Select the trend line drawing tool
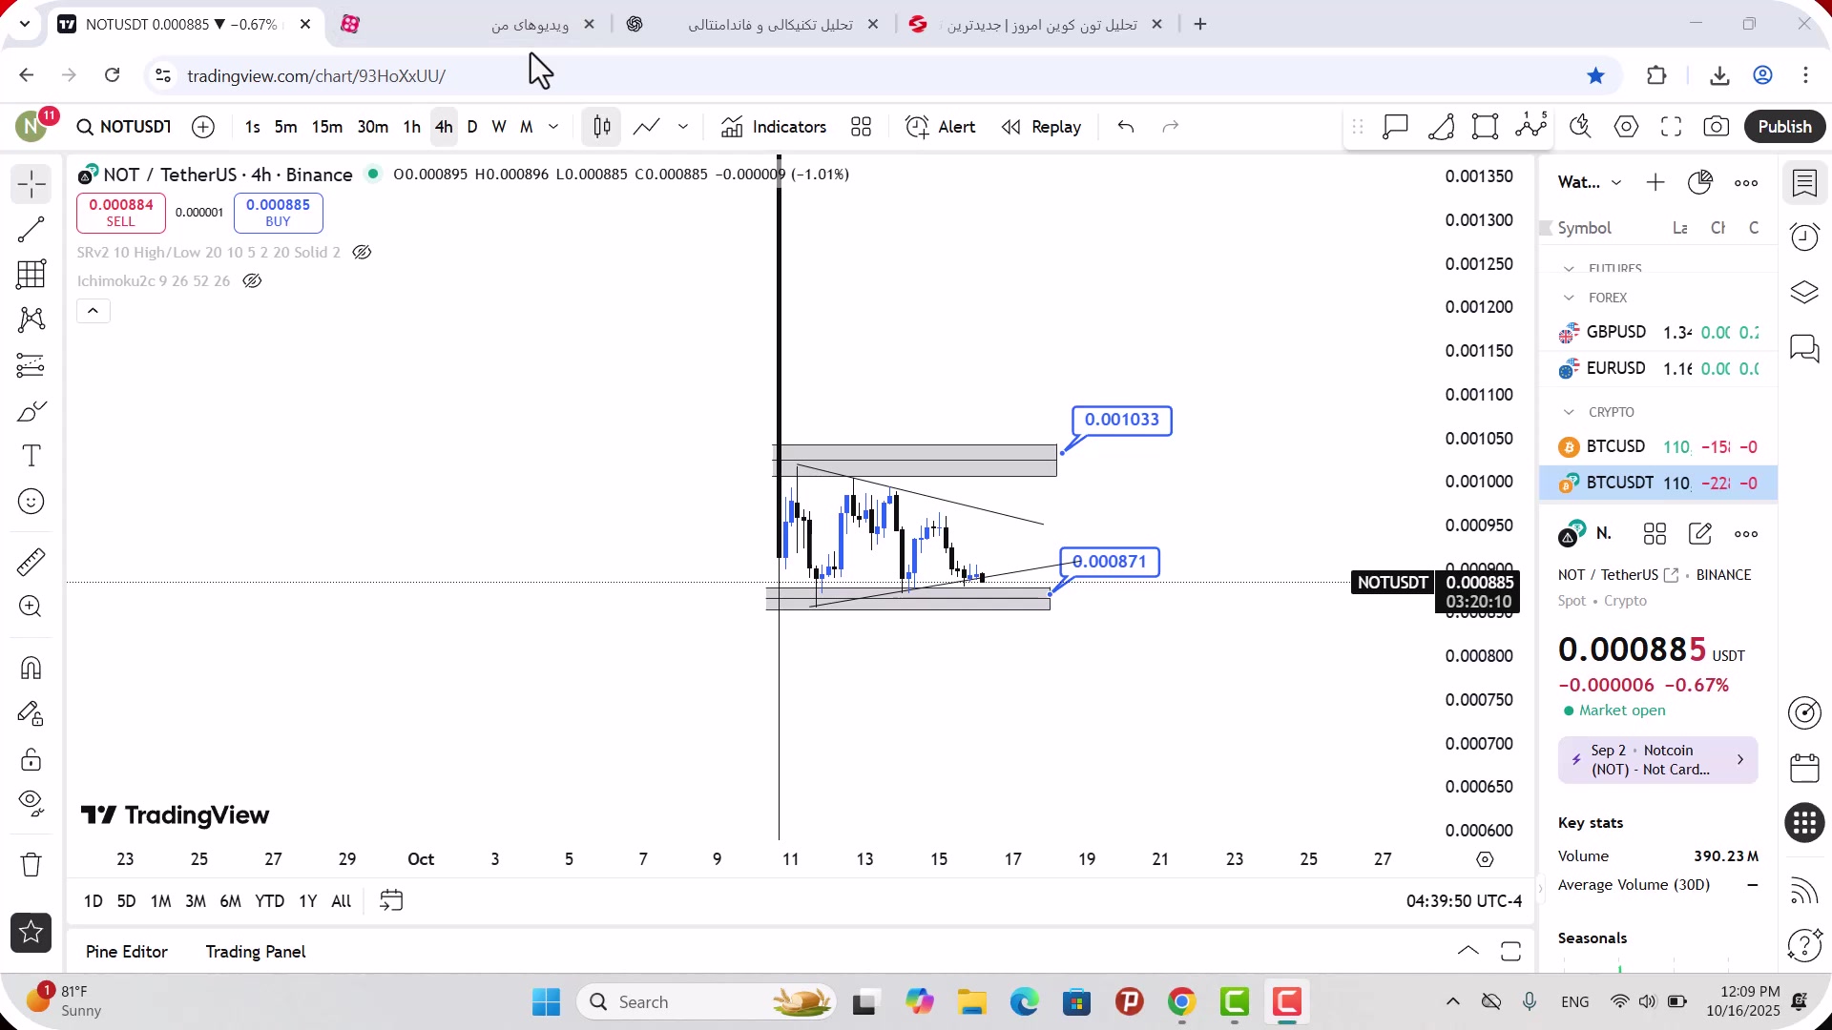The width and height of the screenshot is (1832, 1030). [x=31, y=229]
